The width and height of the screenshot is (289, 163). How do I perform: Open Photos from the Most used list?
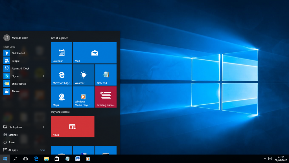click(16, 91)
